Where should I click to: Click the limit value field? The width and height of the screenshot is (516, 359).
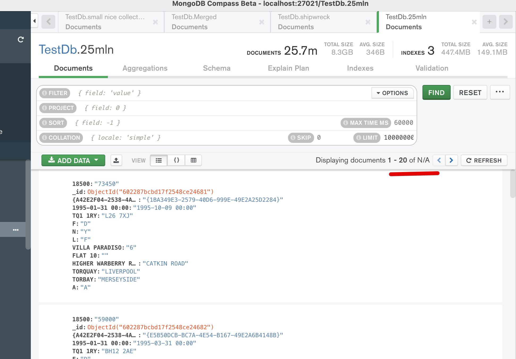399,138
